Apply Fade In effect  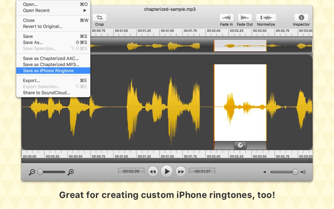point(227,18)
